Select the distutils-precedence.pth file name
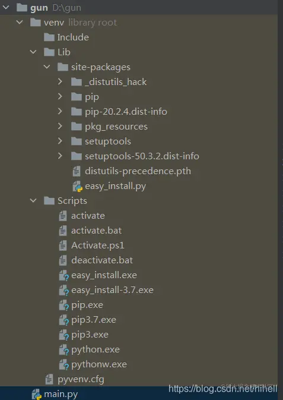283x400 pixels. coord(138,171)
